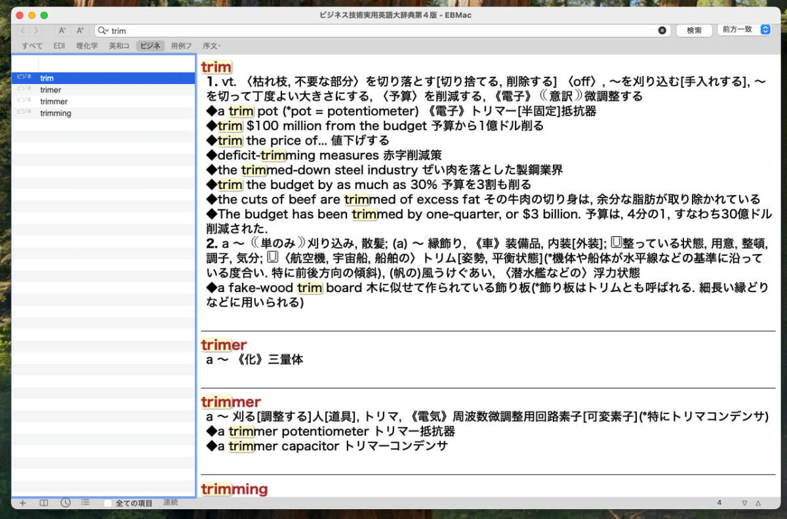Click the 連続 label in the bottom bar
This screenshot has height=519, width=787.
point(171,503)
